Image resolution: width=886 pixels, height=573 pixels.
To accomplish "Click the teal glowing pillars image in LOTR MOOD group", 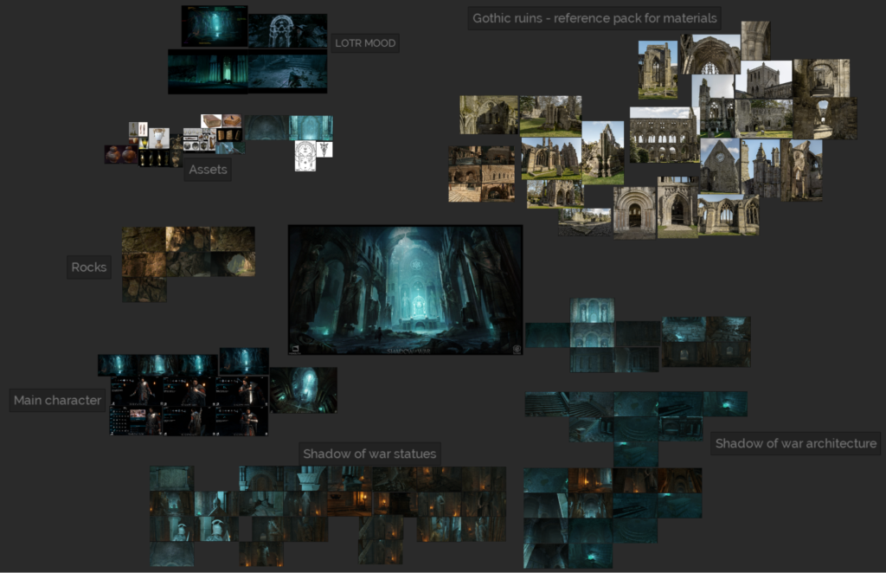I will click(208, 71).
